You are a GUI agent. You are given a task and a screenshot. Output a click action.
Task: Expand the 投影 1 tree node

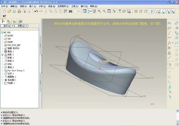(2, 55)
